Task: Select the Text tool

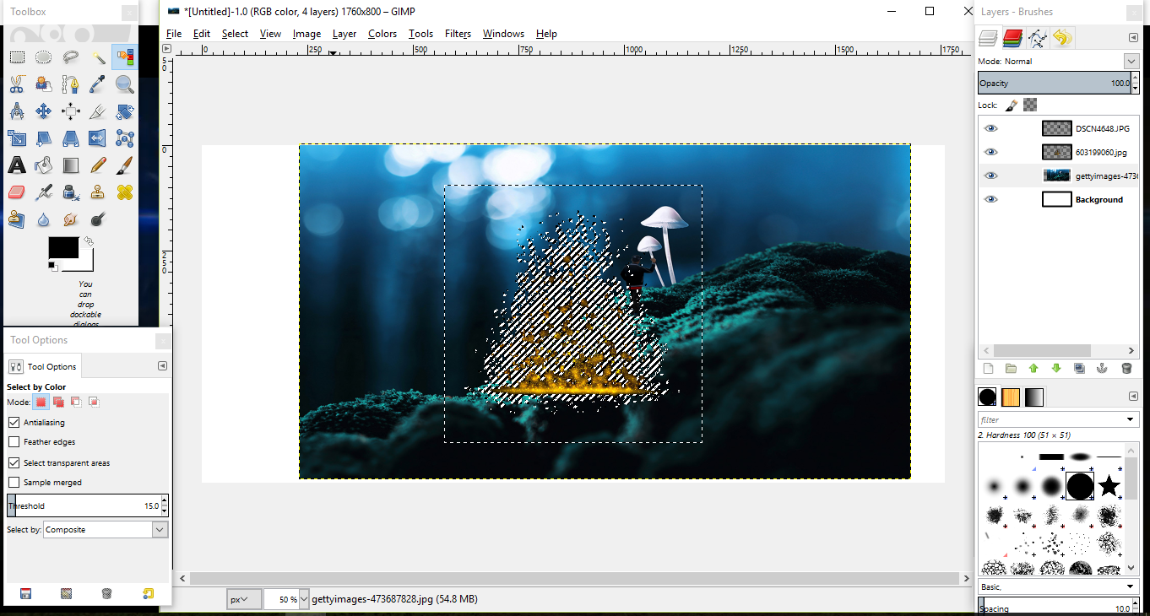Action: 17,165
